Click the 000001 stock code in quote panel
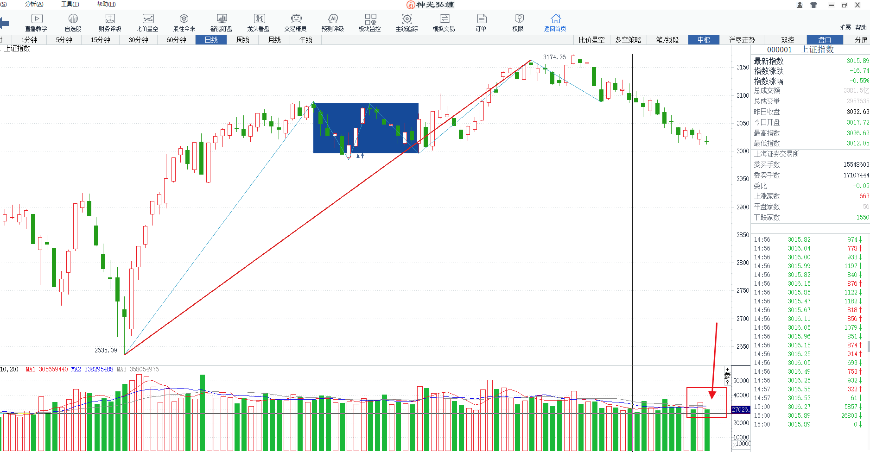Screen dimensions: 870x452 coord(779,50)
